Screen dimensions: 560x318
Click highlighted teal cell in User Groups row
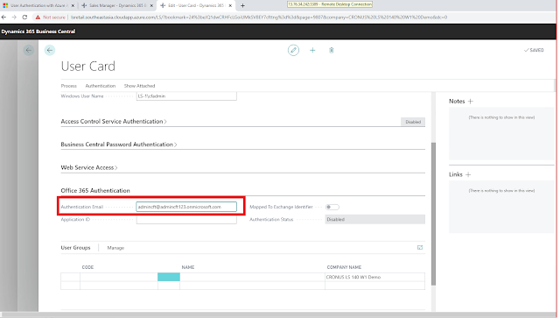[169, 277]
